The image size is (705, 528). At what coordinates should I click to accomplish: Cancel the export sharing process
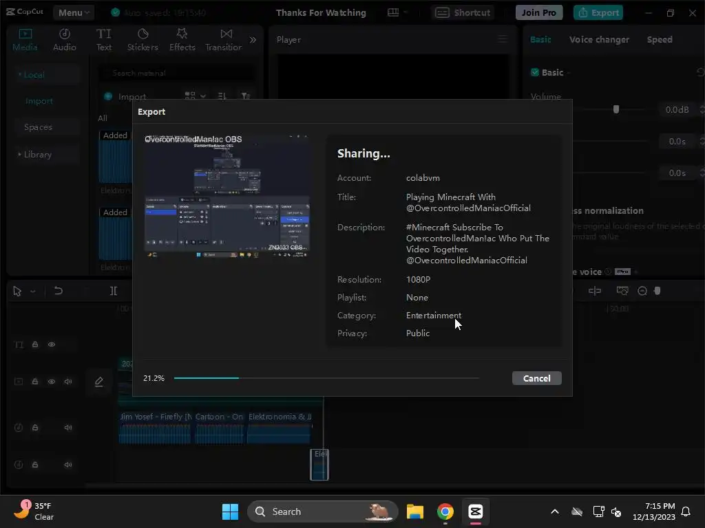(x=537, y=378)
